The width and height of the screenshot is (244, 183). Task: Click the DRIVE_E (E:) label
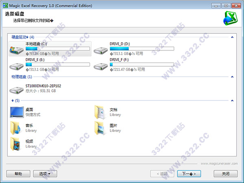[35, 60]
